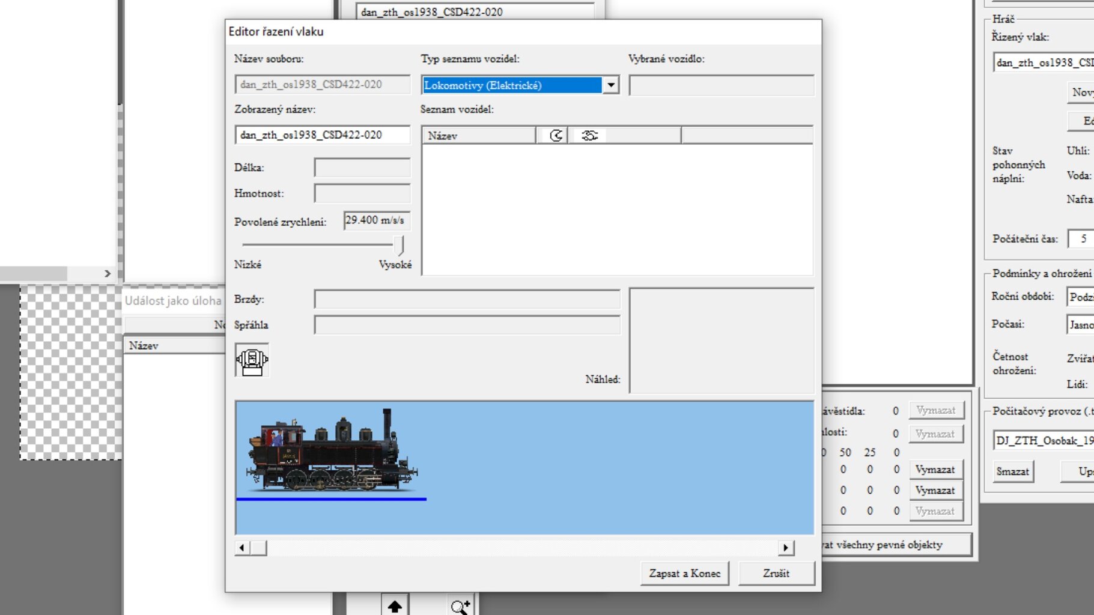1094x615 pixels.
Task: Click the Povolené zrychlení slider handle
Action: point(398,244)
